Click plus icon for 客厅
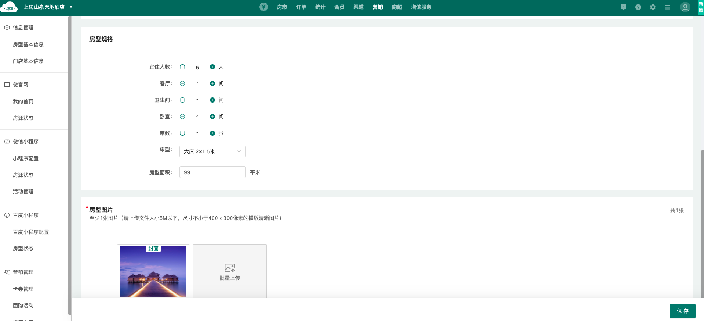 click(x=213, y=83)
